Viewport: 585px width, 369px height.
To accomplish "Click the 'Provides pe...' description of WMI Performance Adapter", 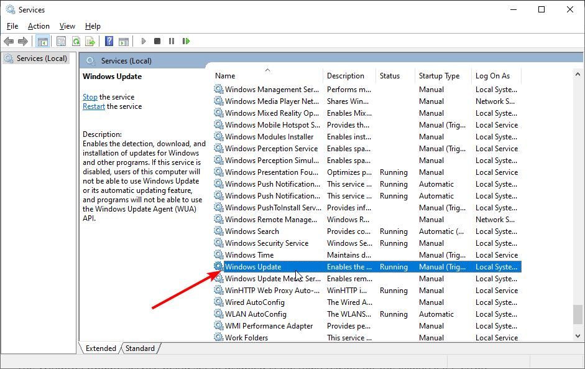I will click(349, 325).
